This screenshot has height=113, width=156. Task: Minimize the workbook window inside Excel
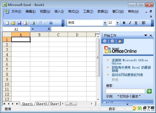click(x=146, y=12)
